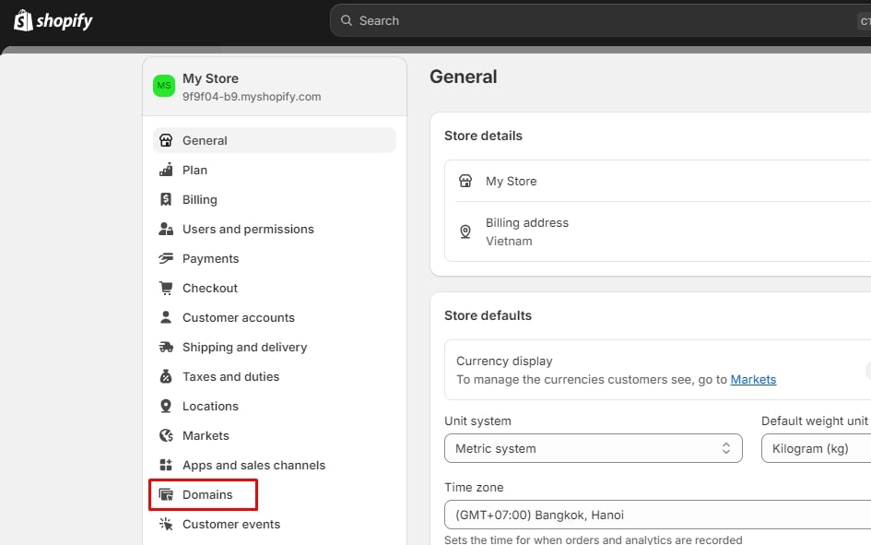871x545 pixels.
Task: Click the up-down arrows on Unit system
Action: (726, 448)
